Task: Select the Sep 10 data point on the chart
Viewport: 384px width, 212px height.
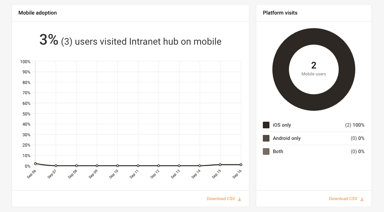Action: point(117,165)
